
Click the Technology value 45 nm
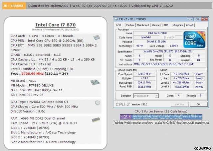click(140, 46)
